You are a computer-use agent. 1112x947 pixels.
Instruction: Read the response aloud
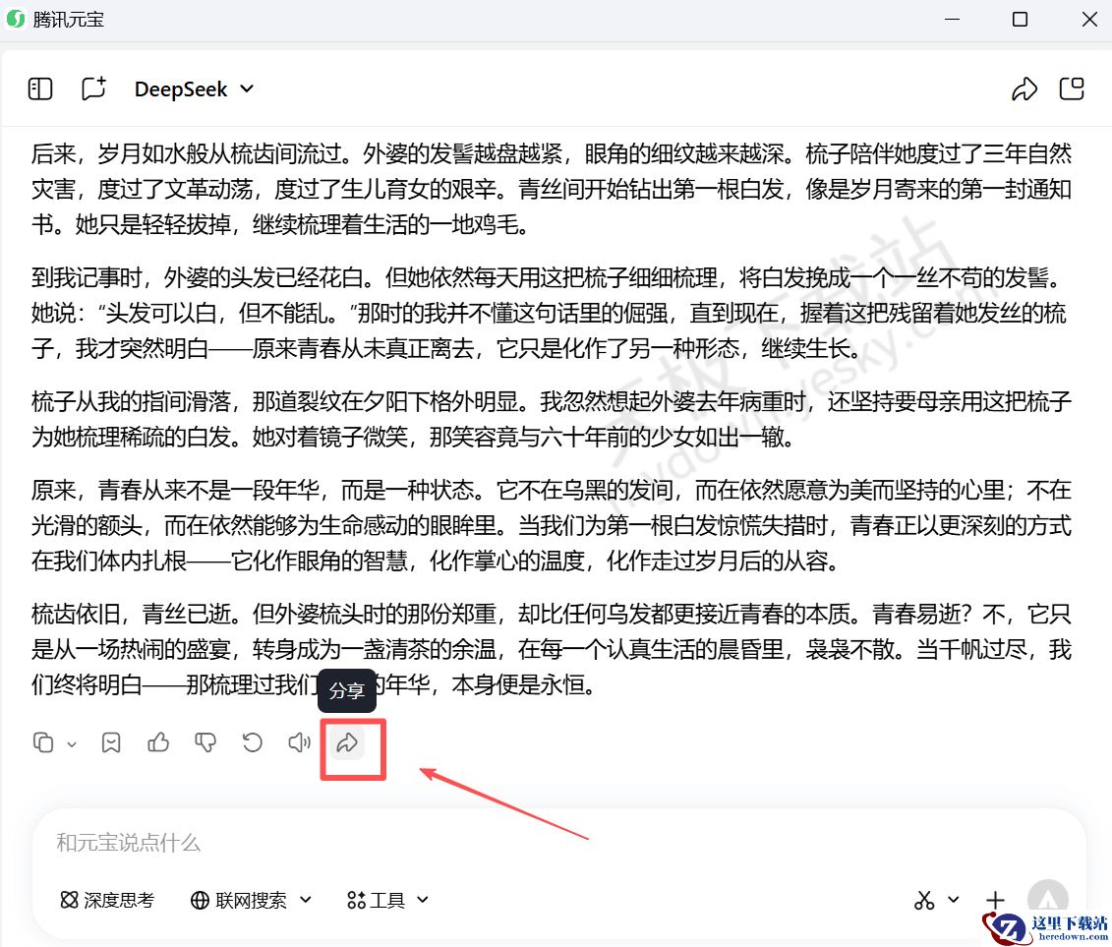click(x=299, y=742)
